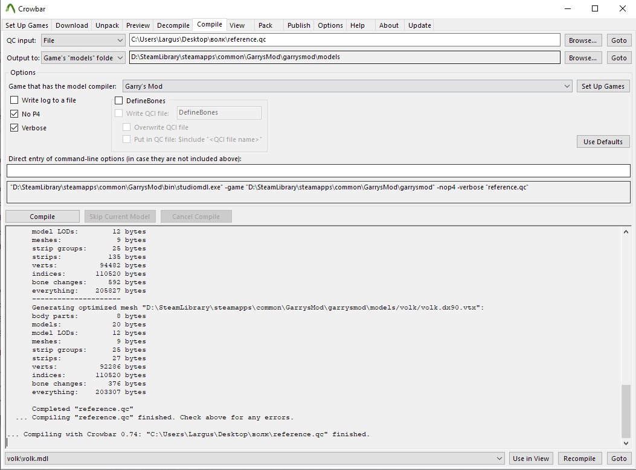This screenshot has height=470, width=636.
Task: Uncheck the No P4 option
Action: (x=14, y=114)
